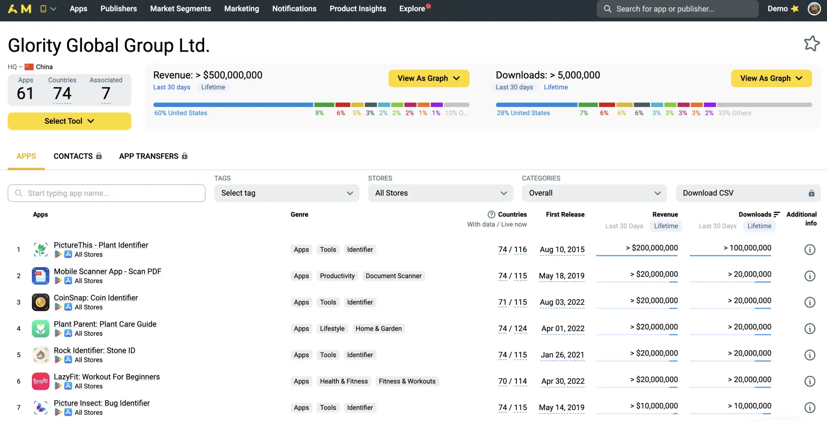Show additional info for Picture Insect row
The height and width of the screenshot is (423, 827).
click(x=810, y=408)
